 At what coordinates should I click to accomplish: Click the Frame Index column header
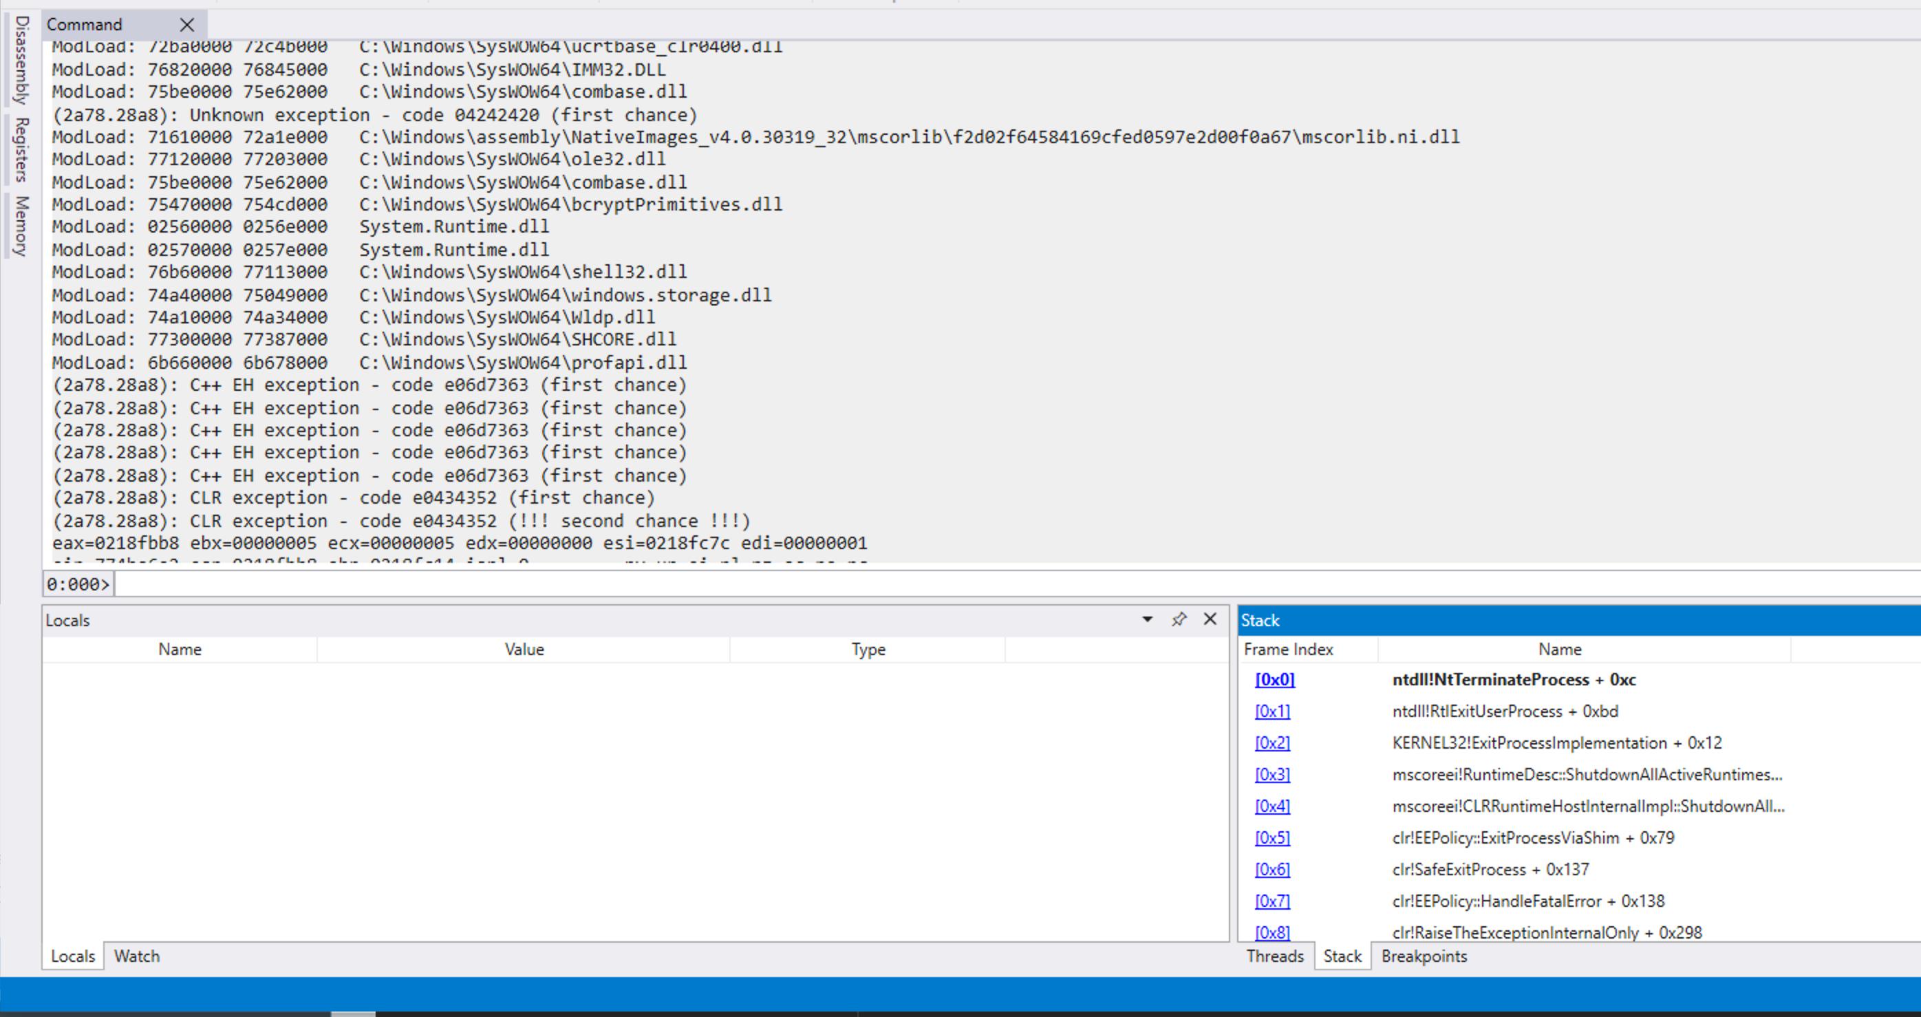(x=1288, y=650)
